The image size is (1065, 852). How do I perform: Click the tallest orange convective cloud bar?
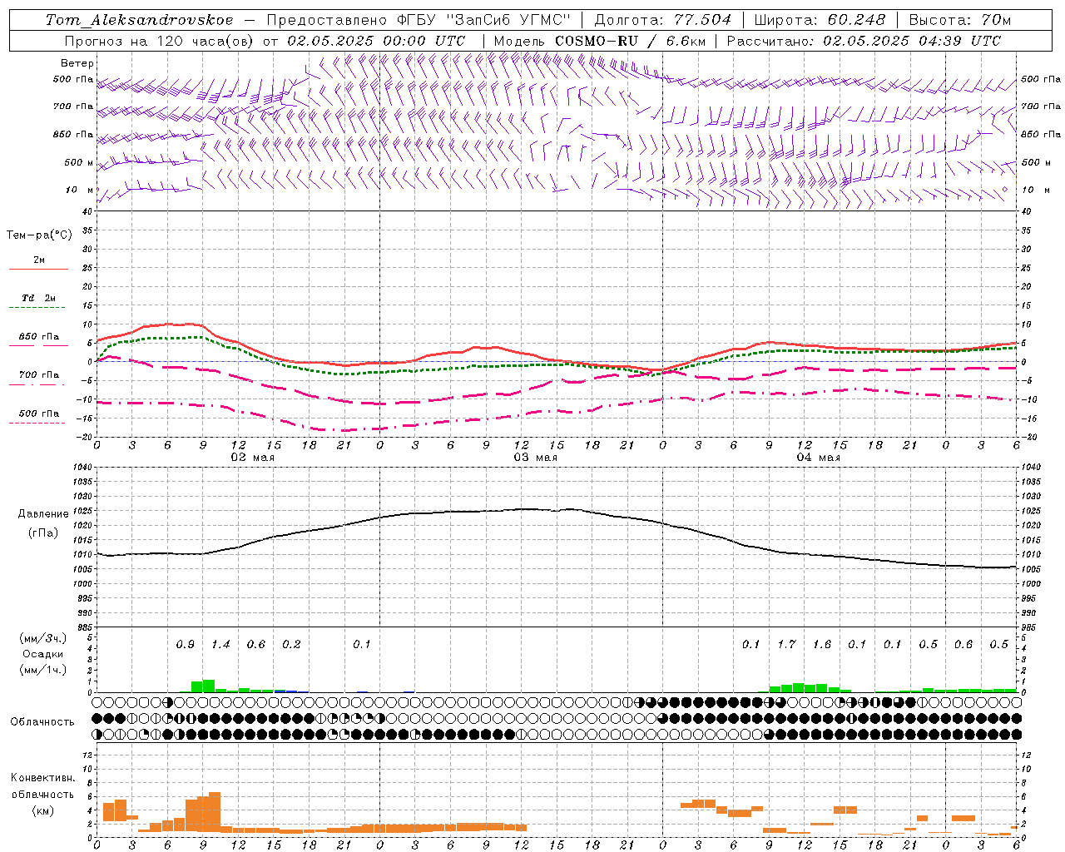point(215,812)
